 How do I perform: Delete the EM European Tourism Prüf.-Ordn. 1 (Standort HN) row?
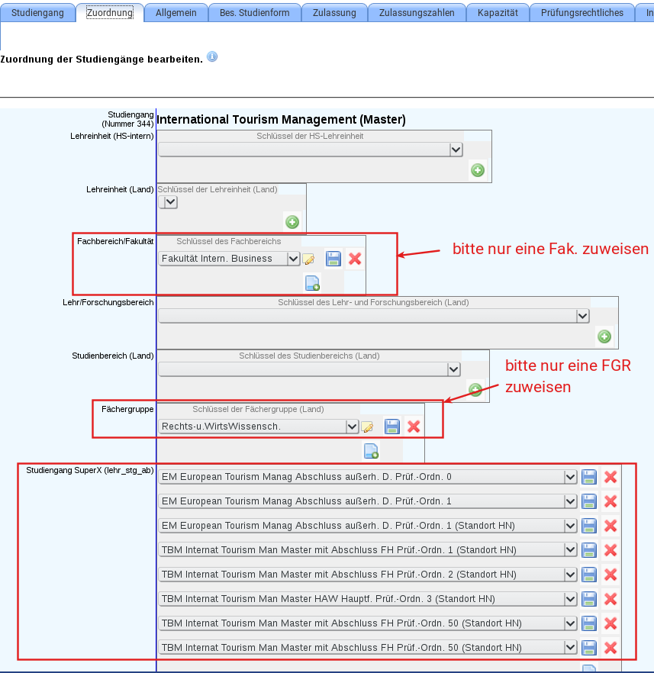tap(611, 526)
